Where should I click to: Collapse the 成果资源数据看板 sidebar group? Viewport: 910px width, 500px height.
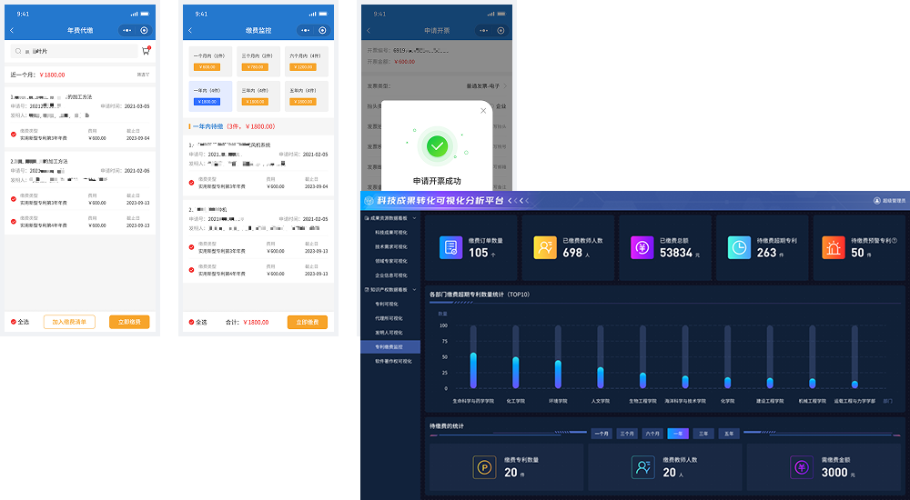click(414, 218)
